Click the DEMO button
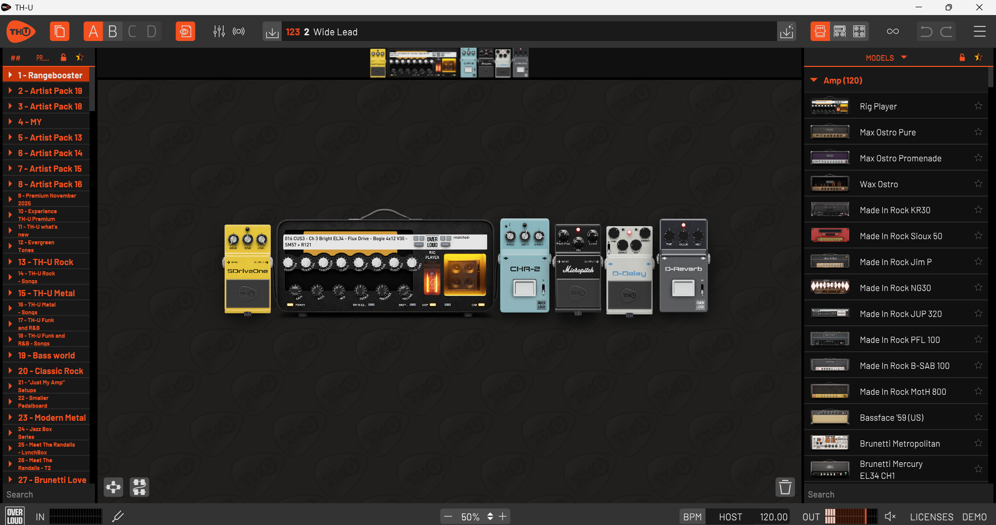The image size is (996, 525). [x=975, y=517]
